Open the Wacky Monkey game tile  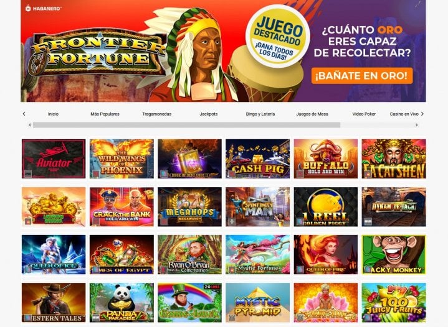394,255
